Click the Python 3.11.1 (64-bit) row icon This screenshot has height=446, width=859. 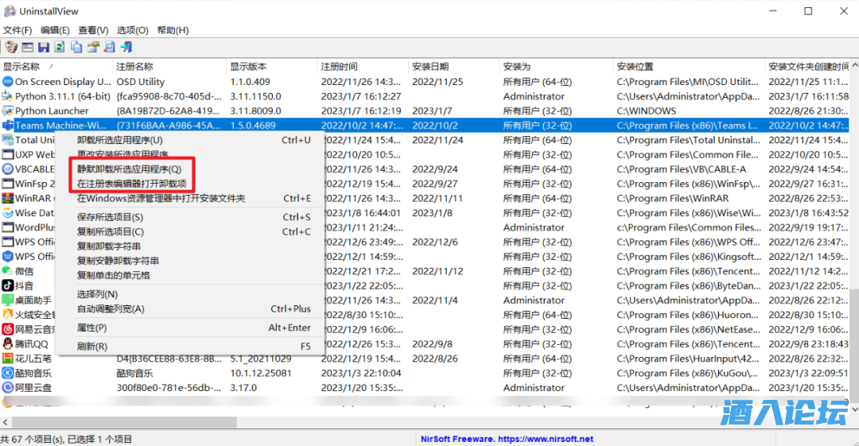(x=8, y=96)
